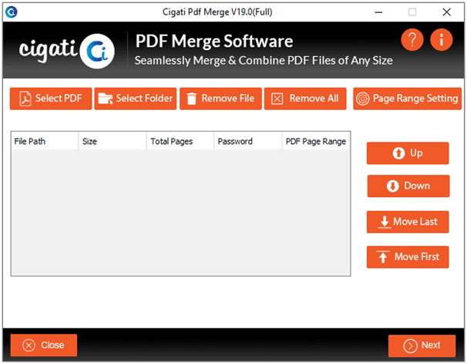This screenshot has width=467, height=364.
Task: Open the info about icon
Action: pyautogui.click(x=442, y=40)
